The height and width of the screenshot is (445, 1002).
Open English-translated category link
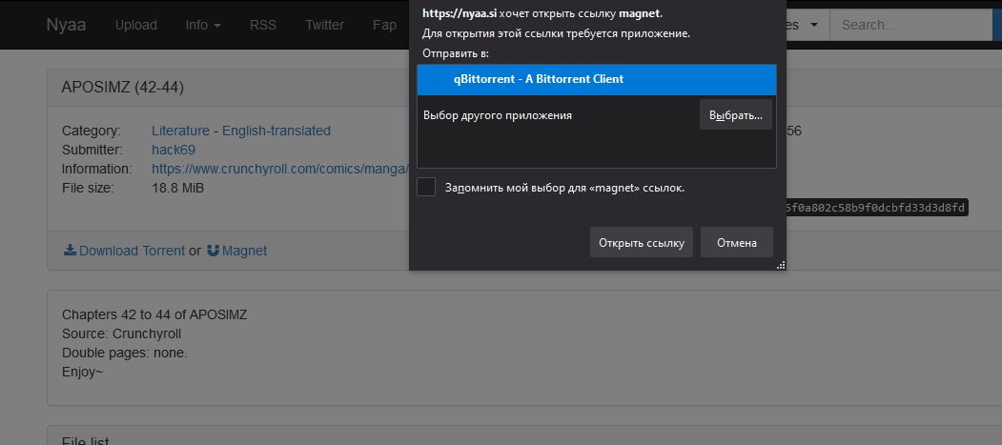pos(276,131)
